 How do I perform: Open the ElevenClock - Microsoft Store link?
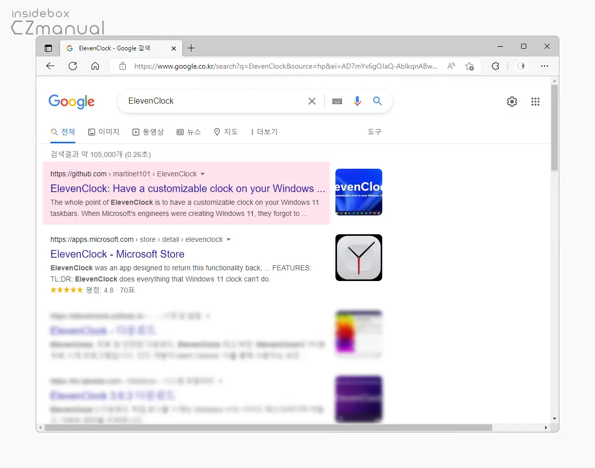[117, 254]
